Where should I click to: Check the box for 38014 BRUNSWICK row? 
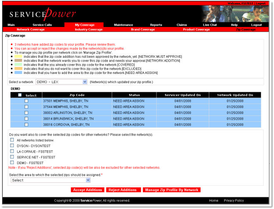coord(26,118)
